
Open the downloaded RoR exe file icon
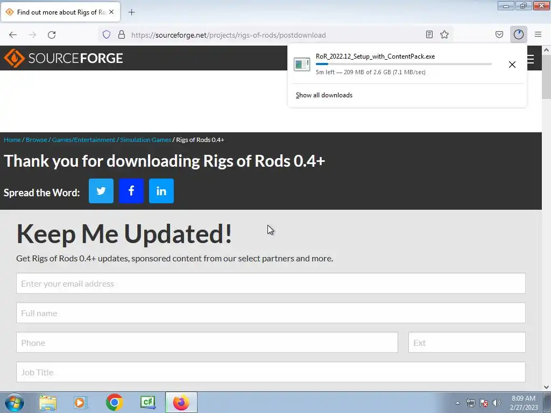(302, 65)
